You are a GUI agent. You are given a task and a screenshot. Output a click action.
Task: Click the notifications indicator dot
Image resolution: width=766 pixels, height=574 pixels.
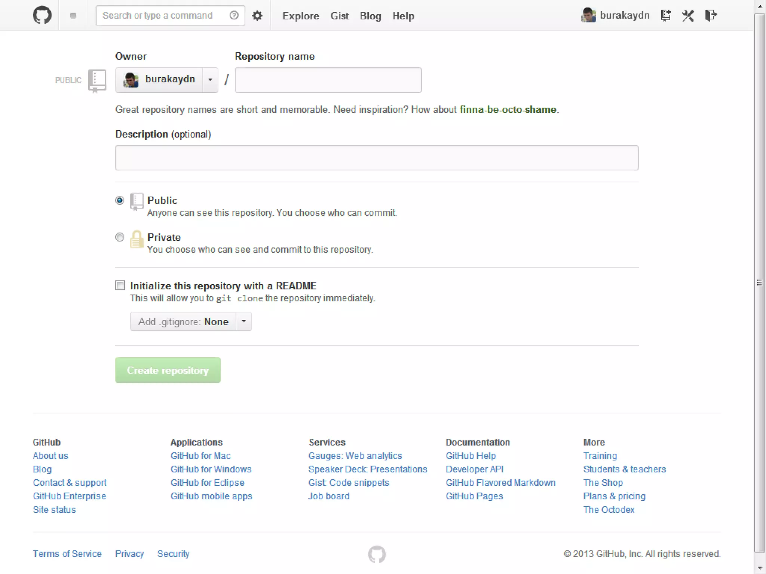click(x=73, y=15)
